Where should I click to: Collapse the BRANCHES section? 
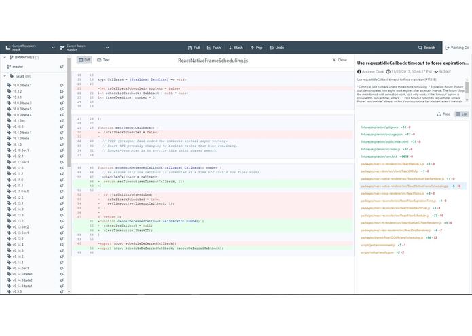(5, 57)
